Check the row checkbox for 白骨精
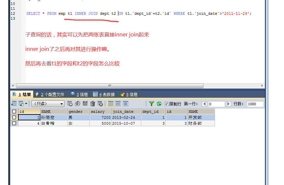Screen dimensions: 284x185 (x=14, y=123)
